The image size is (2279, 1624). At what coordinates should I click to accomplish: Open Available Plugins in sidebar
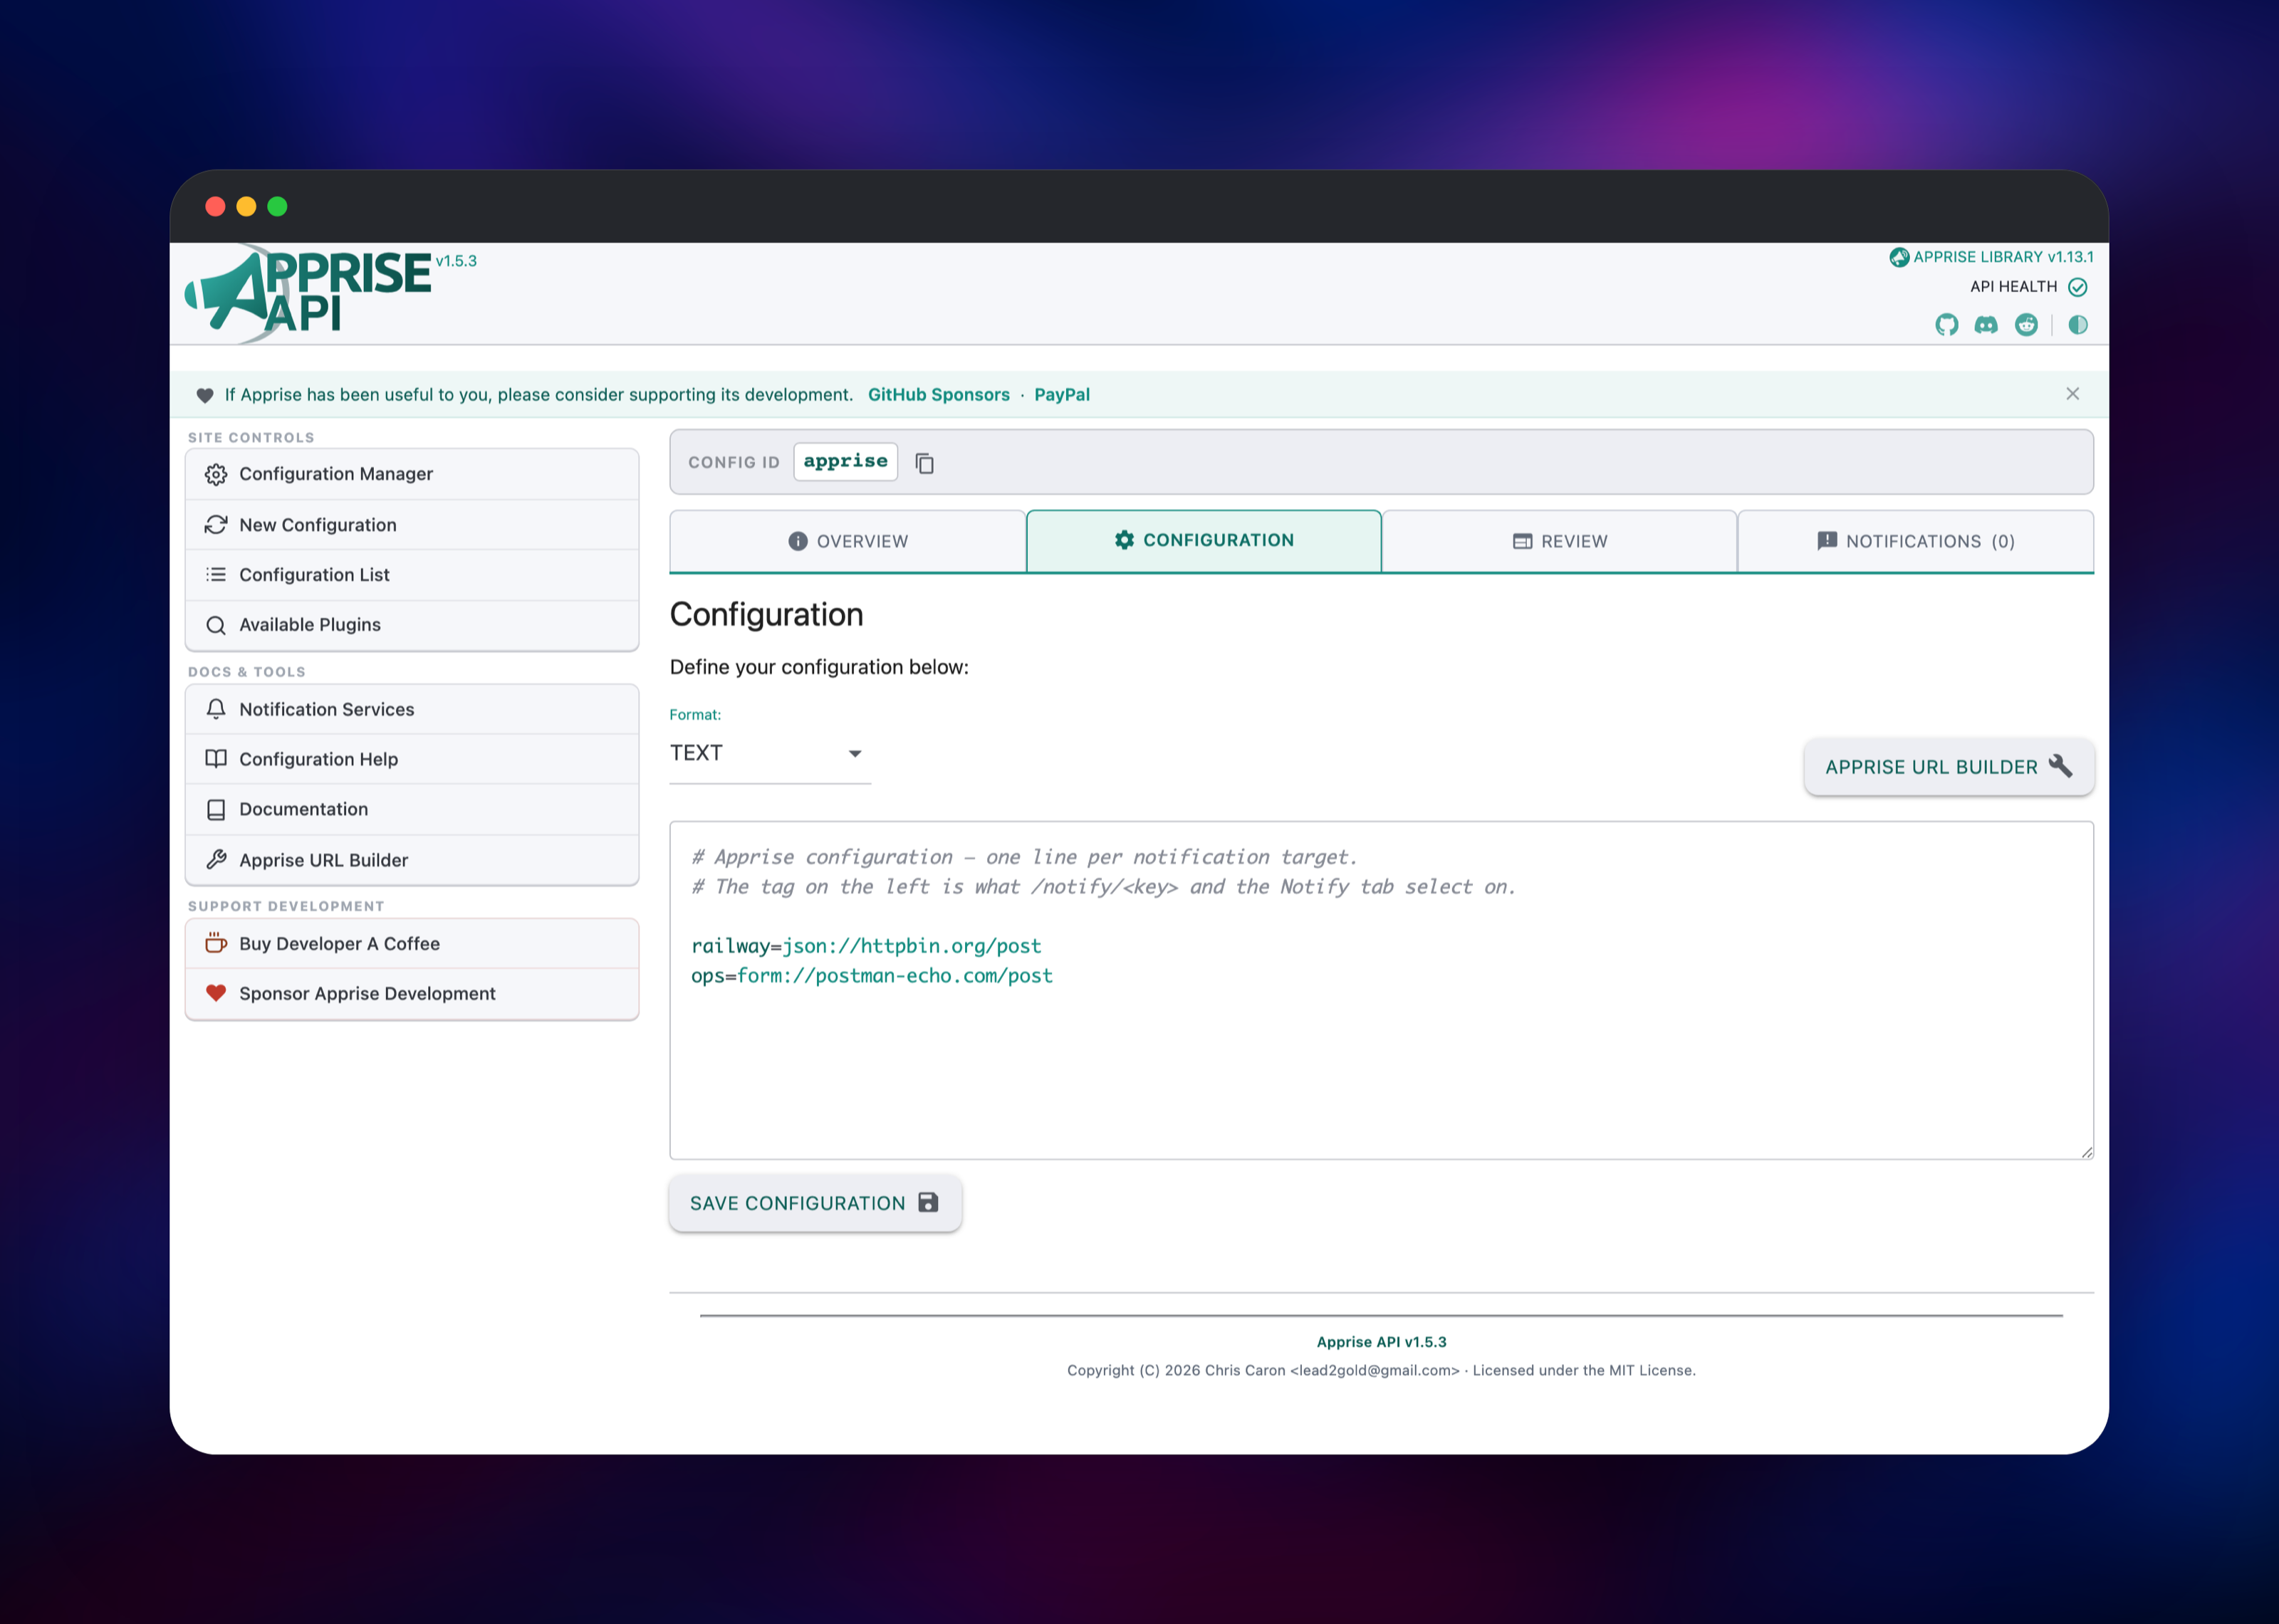point(412,625)
